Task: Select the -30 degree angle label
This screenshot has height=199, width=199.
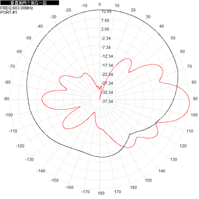Action: [53, 17]
